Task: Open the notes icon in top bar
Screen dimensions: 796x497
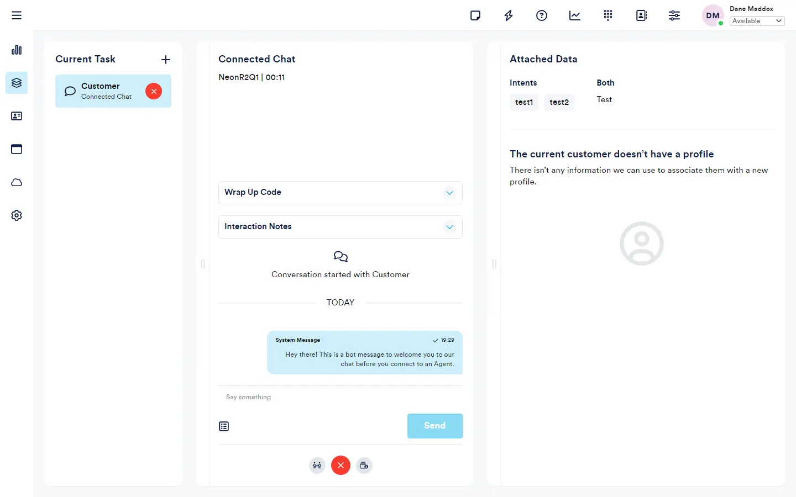Action: tap(475, 15)
